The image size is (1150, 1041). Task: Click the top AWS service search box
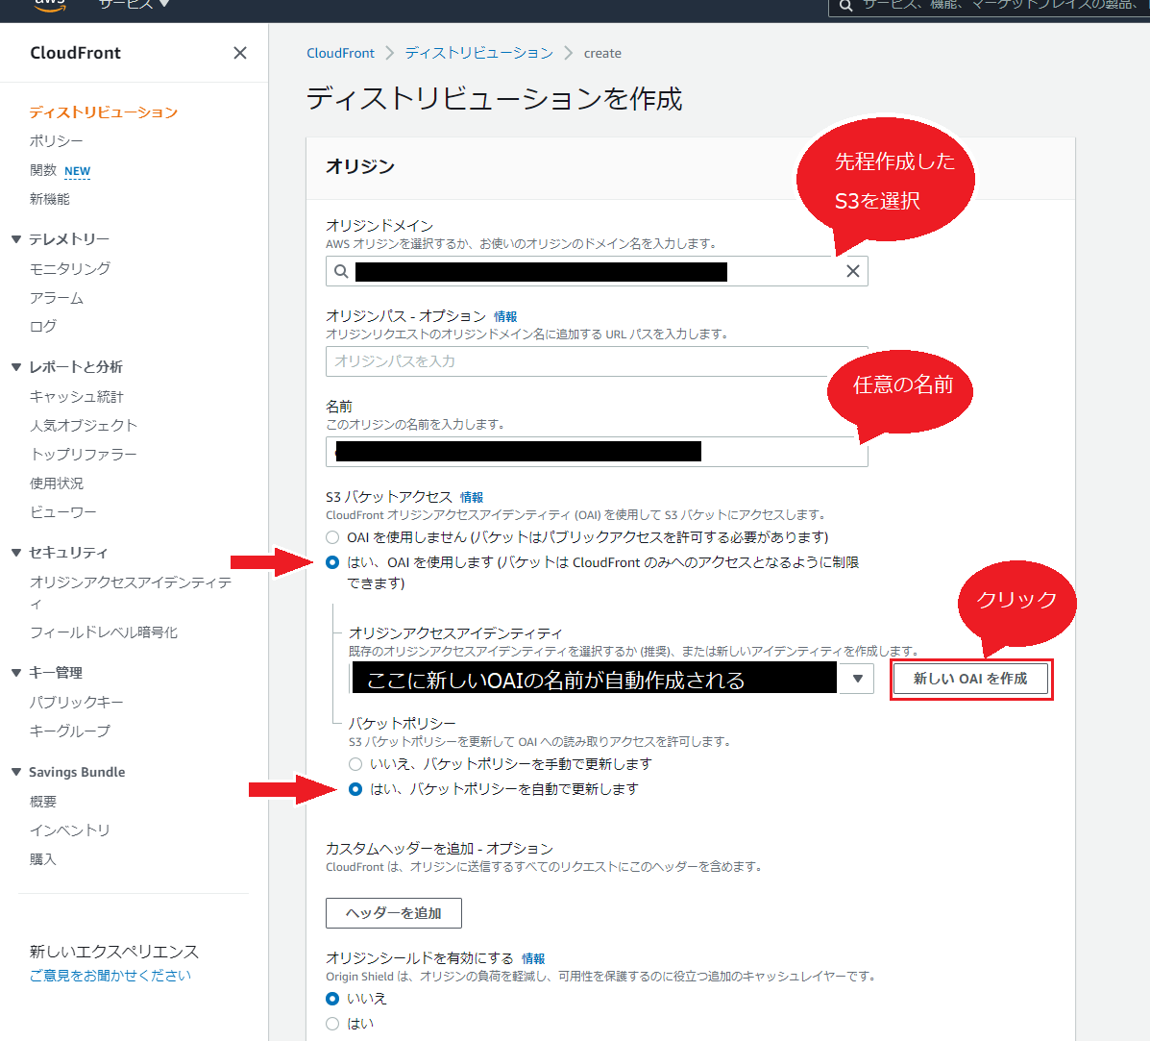[991, 6]
